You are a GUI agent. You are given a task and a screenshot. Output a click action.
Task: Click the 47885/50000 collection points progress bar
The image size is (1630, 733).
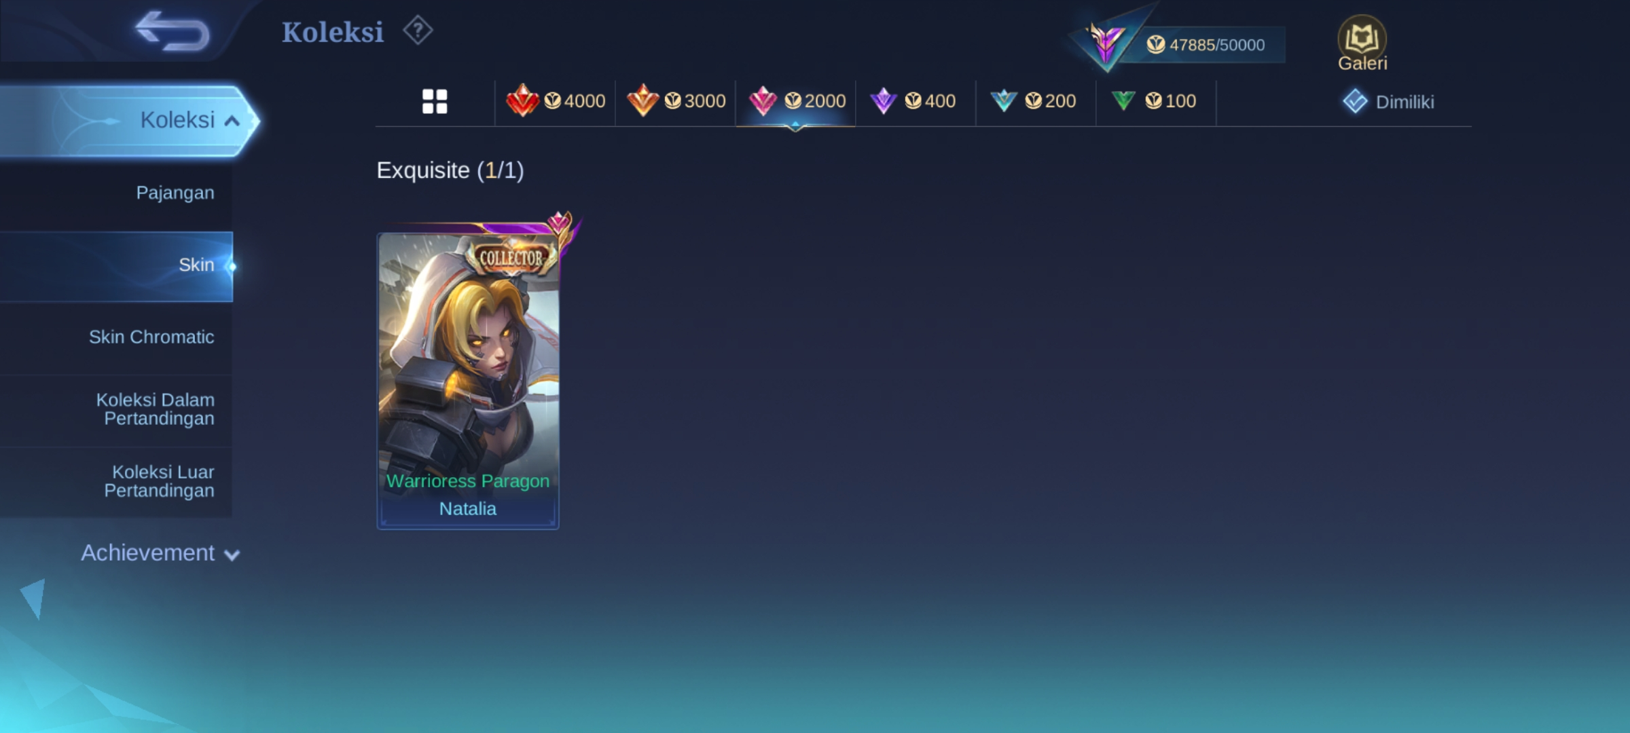point(1206,45)
